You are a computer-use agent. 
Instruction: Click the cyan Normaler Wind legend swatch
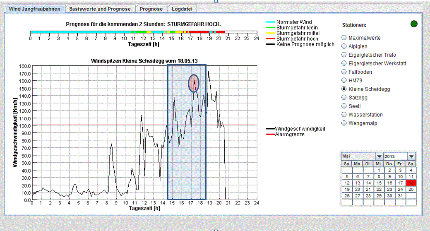(270, 22)
